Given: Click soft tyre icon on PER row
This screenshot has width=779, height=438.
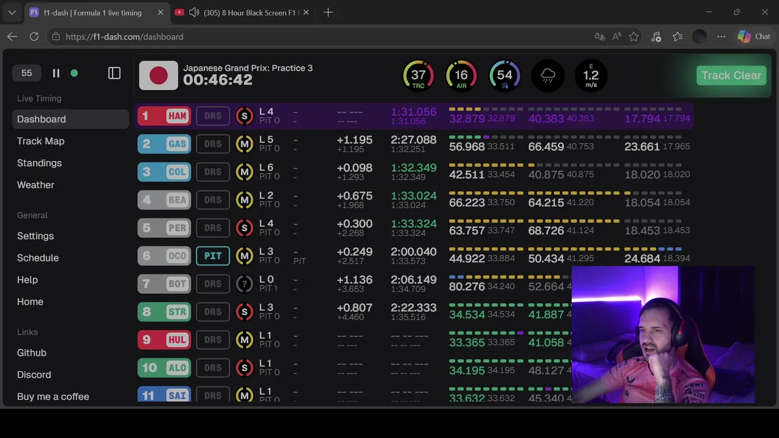Looking at the screenshot, I should tap(245, 228).
